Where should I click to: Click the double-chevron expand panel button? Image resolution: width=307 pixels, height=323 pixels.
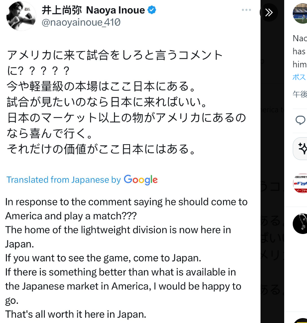coord(269,12)
